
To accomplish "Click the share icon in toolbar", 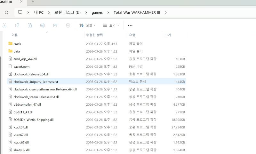I will click(x=55, y=25).
